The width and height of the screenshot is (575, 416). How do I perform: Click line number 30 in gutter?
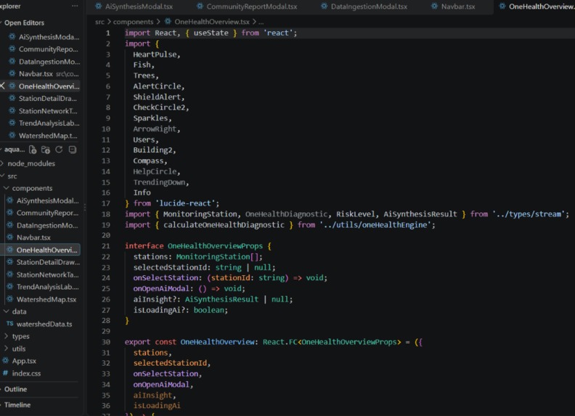pyautogui.click(x=105, y=342)
